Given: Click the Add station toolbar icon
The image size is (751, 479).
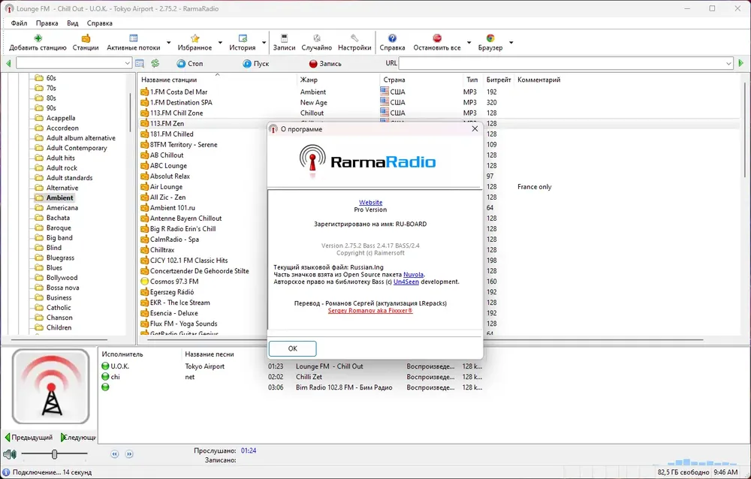Looking at the screenshot, I should pos(38,38).
